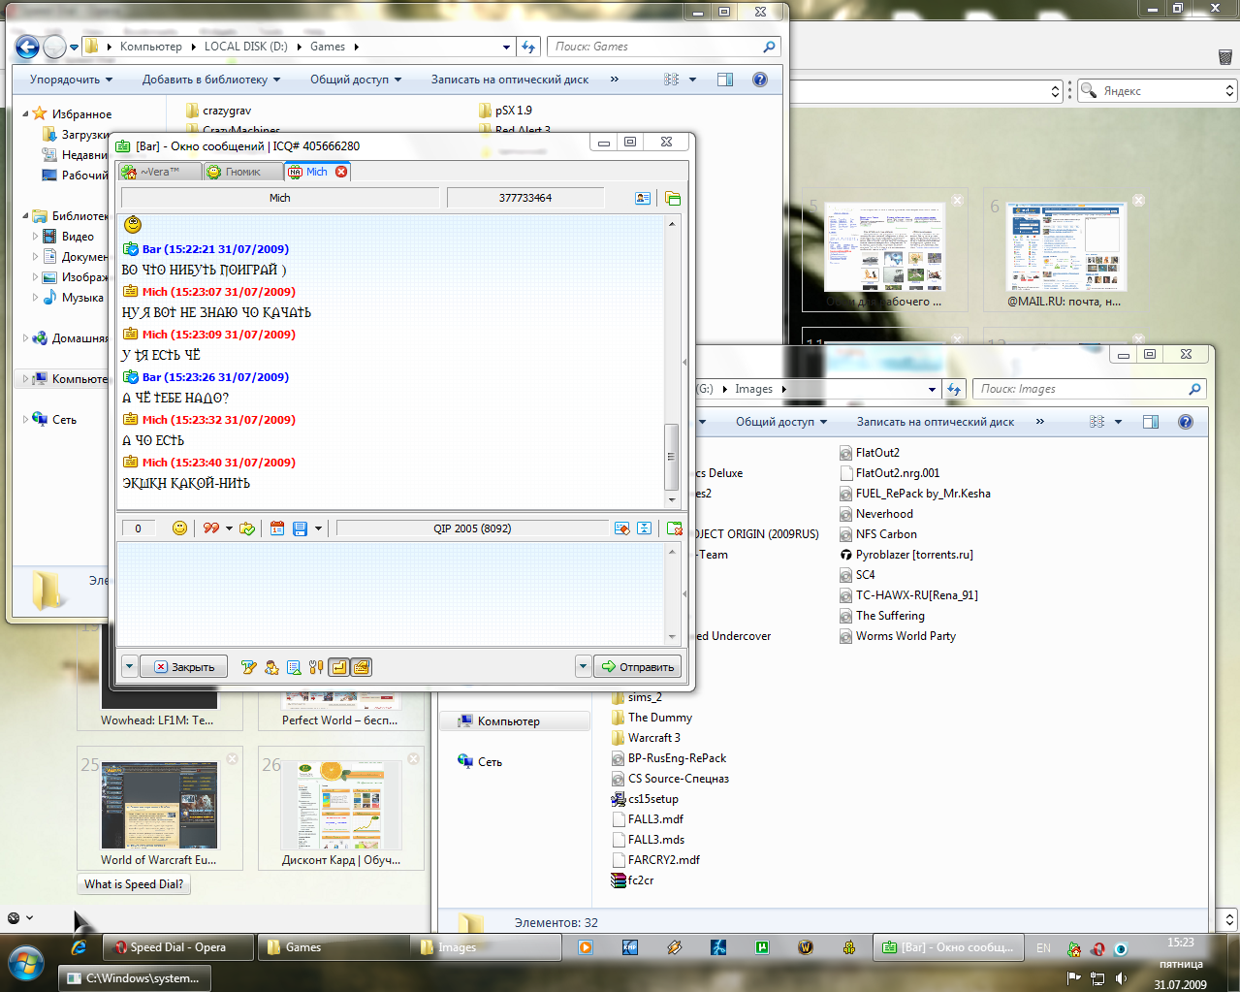Open the dropdown next to quote icon
This screenshot has width=1240, height=992.
(229, 528)
